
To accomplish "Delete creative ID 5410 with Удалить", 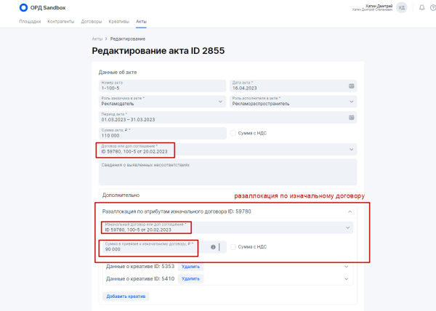I will coord(190,278).
